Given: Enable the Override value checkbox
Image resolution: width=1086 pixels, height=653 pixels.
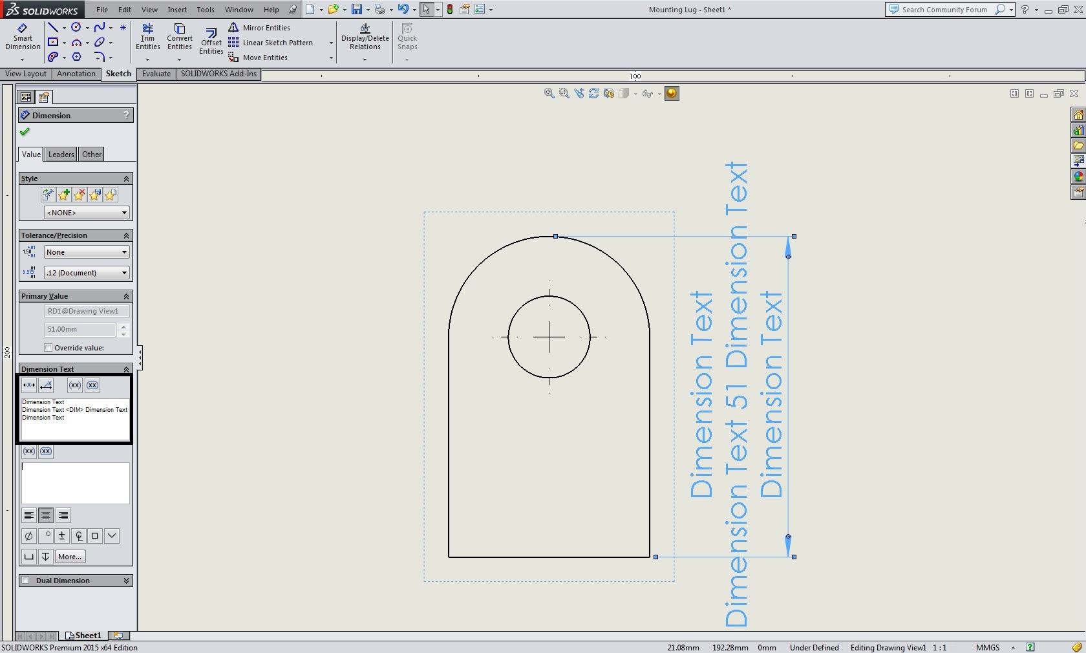Looking at the screenshot, I should 48,348.
